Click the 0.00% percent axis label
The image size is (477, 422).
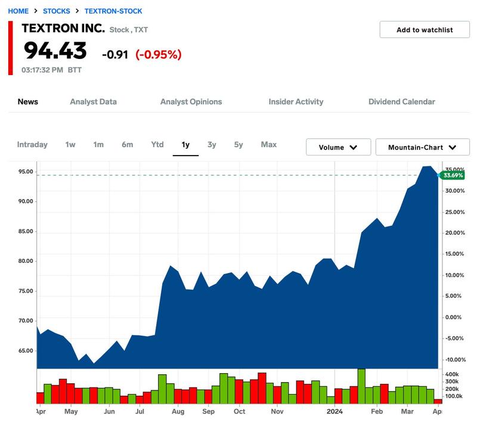pyautogui.click(x=453, y=317)
